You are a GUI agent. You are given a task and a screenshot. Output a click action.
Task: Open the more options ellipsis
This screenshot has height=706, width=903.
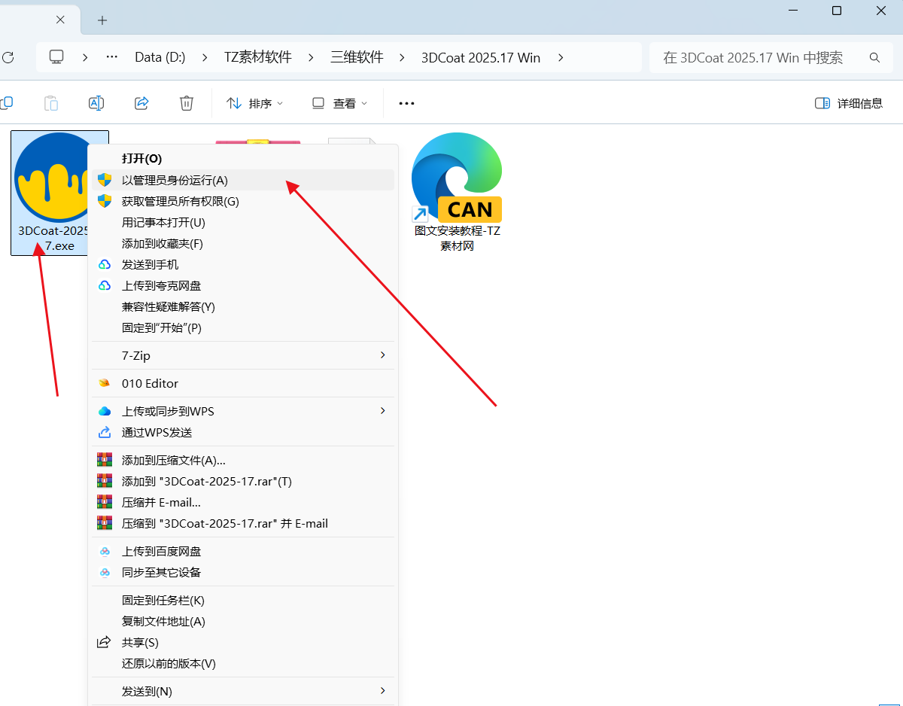407,103
